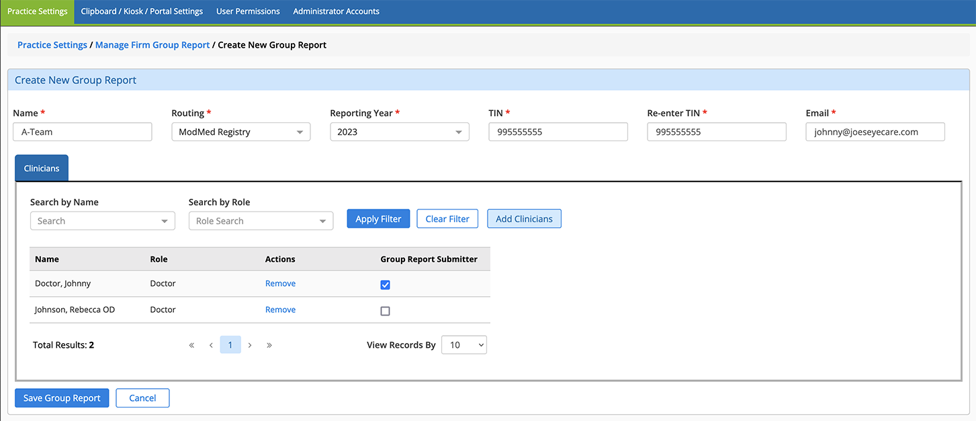Open Clipboard / Kiosk / Portal Settings tab
Viewport: 976px width, 421px height.
[x=142, y=11]
